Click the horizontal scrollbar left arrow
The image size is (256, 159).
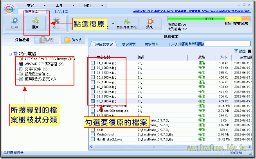pyautogui.click(x=91, y=146)
